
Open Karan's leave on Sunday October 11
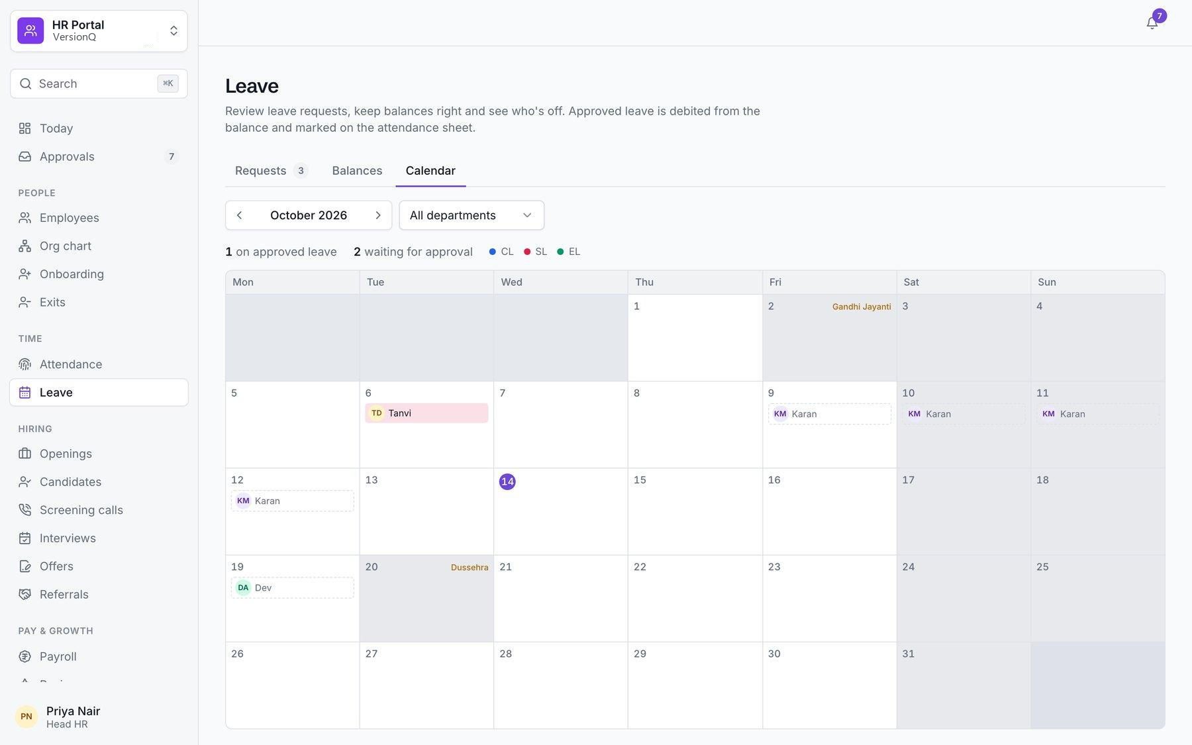[1098, 414]
